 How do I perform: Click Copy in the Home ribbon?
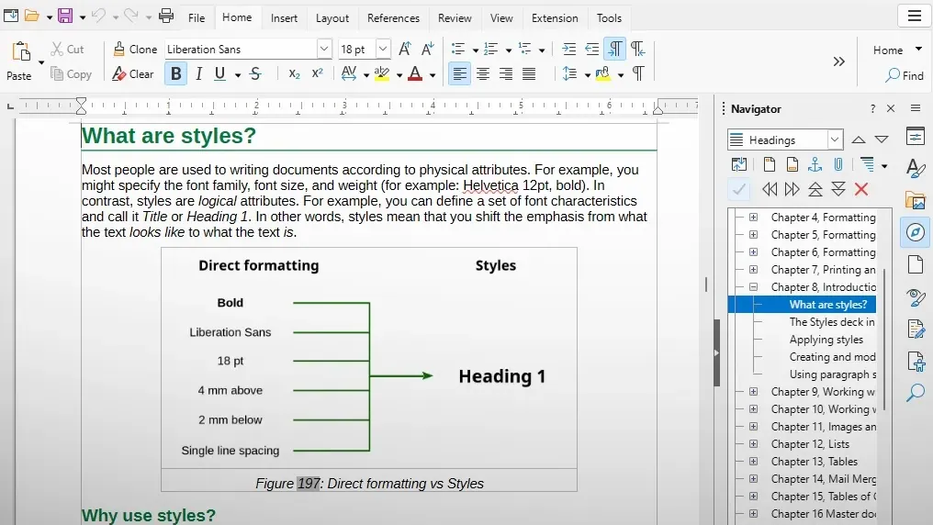pyautogui.click(x=71, y=74)
